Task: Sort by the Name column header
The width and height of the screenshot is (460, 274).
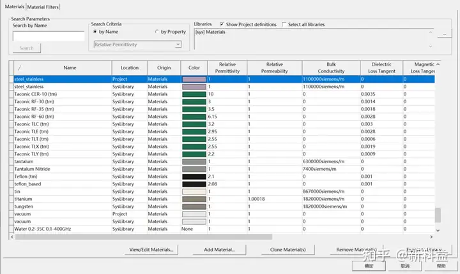Action: point(70,68)
